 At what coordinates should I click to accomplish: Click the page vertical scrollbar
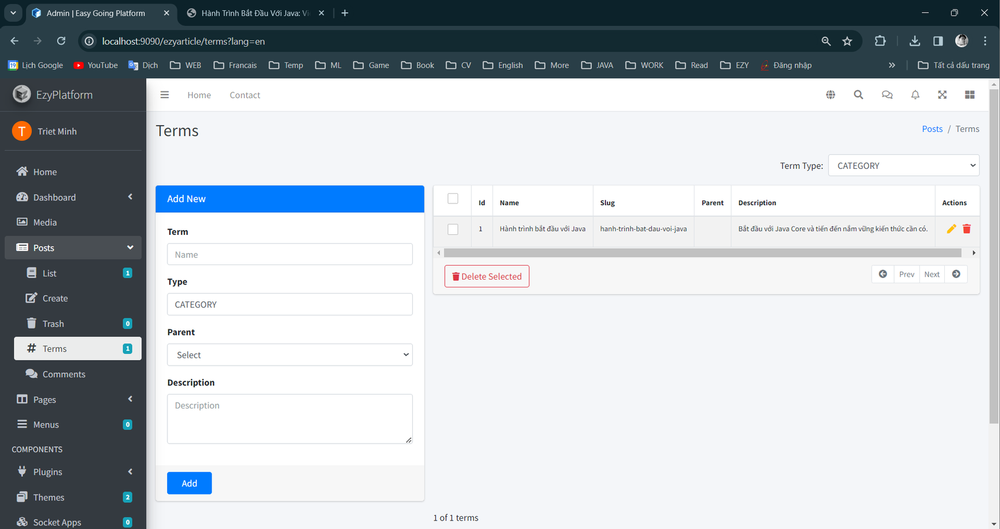(994, 257)
